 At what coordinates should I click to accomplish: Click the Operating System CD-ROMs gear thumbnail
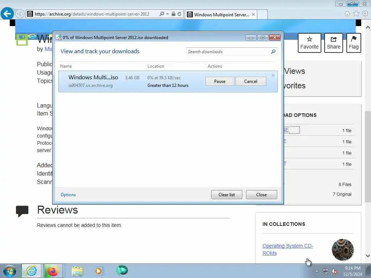click(x=343, y=250)
